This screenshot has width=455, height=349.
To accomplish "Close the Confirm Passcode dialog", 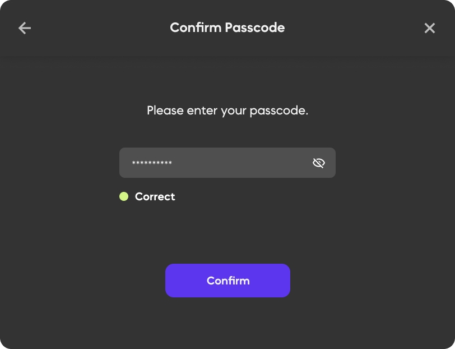I will [x=430, y=28].
